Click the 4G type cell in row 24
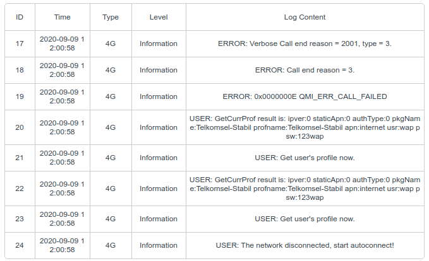 [111, 245]
